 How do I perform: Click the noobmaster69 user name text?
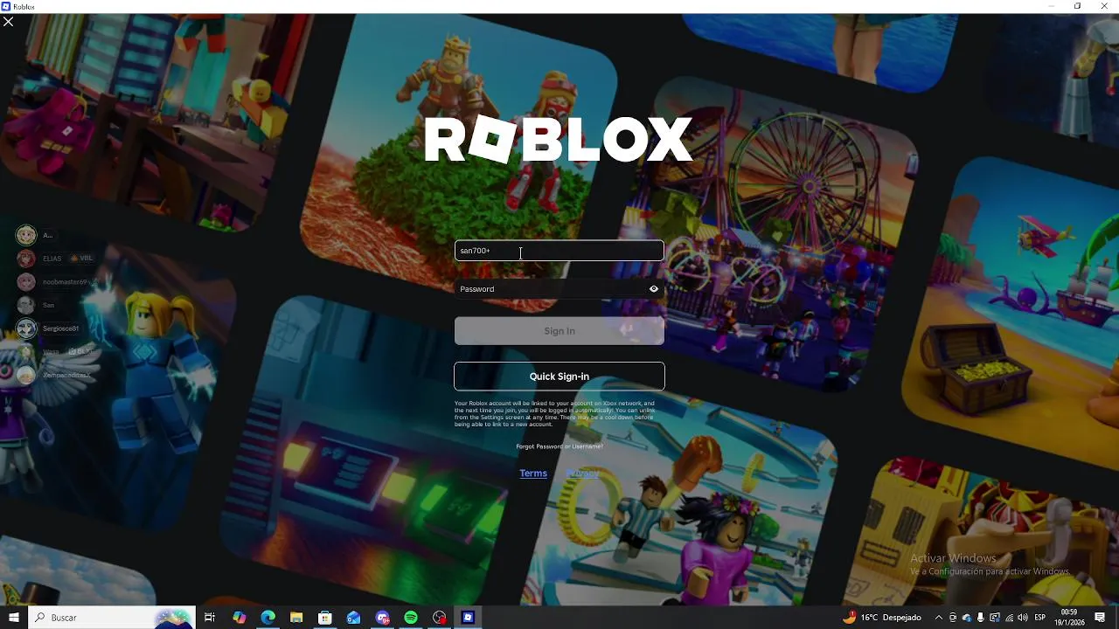point(66,282)
